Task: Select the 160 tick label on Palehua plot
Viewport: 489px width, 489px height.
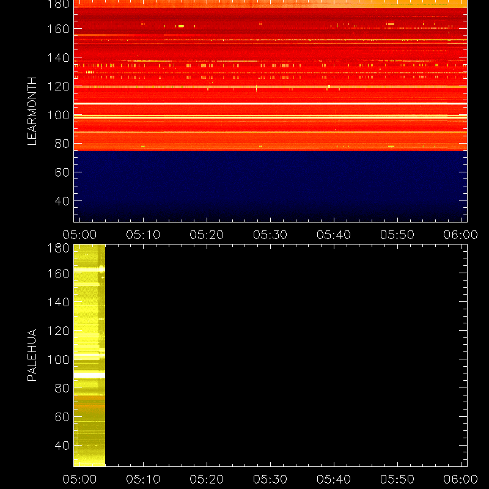Action: tap(58, 273)
